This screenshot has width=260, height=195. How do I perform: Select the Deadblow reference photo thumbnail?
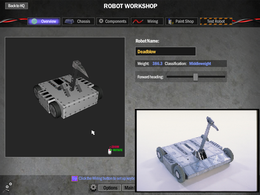pyautogui.click(x=197, y=150)
